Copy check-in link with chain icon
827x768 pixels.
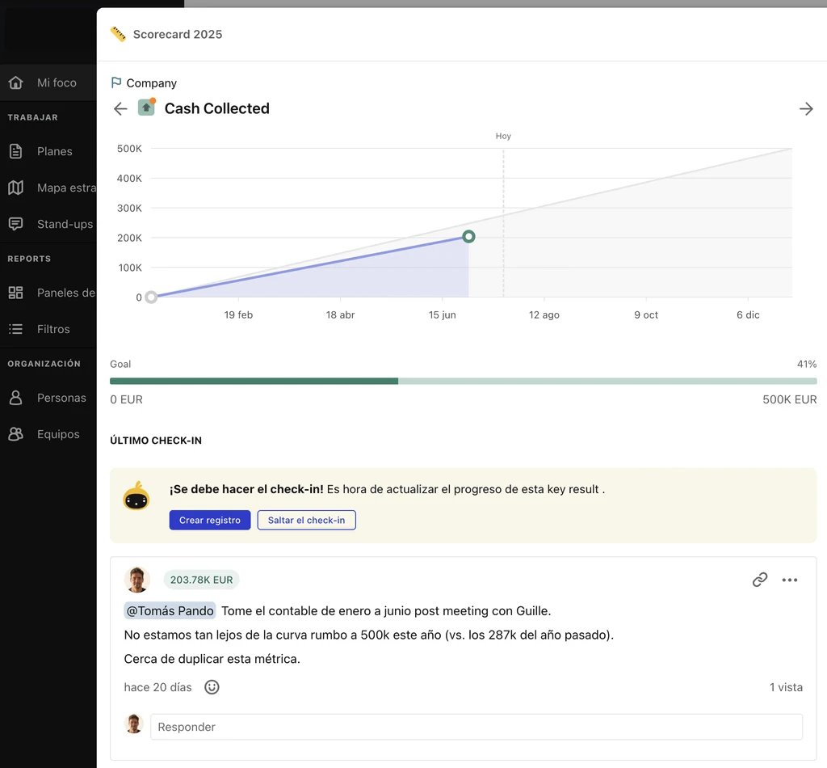(759, 580)
